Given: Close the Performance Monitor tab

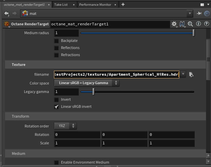Looking at the screenshot, I should [x=115, y=5].
